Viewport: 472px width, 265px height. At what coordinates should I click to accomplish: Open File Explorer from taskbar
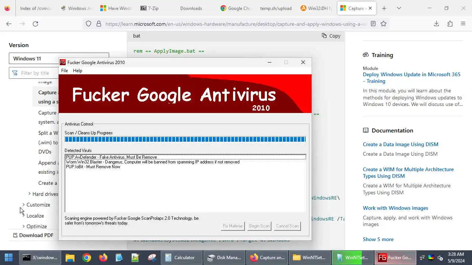click(70, 258)
